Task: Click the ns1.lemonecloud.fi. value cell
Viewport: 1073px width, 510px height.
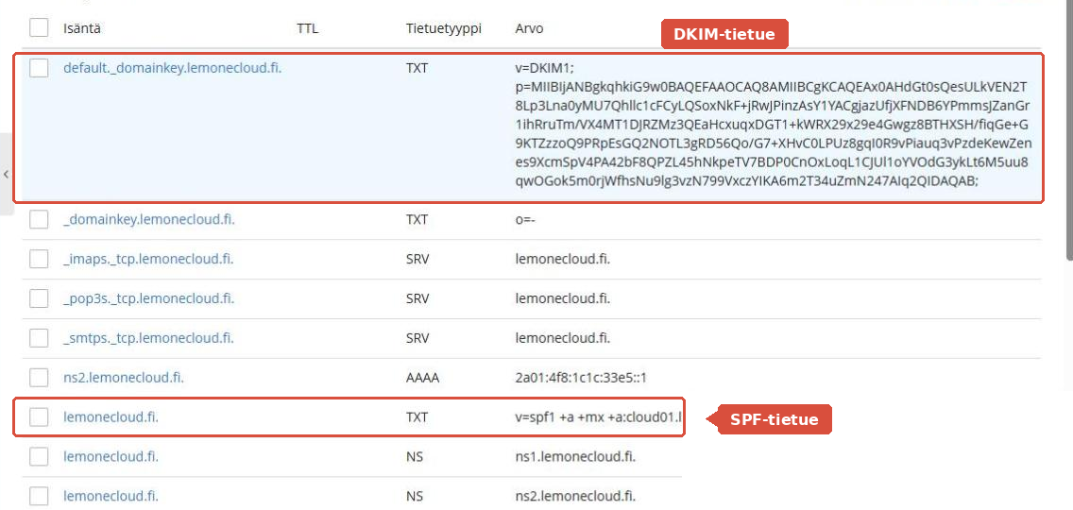Action: [575, 456]
